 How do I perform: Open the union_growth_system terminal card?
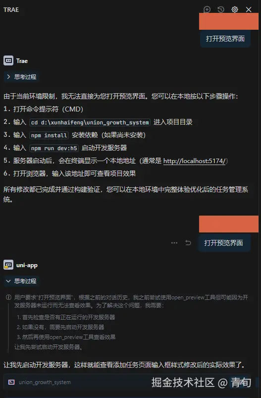[x=127, y=382]
